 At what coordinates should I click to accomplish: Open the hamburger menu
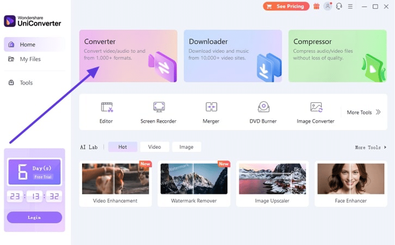coord(350,6)
